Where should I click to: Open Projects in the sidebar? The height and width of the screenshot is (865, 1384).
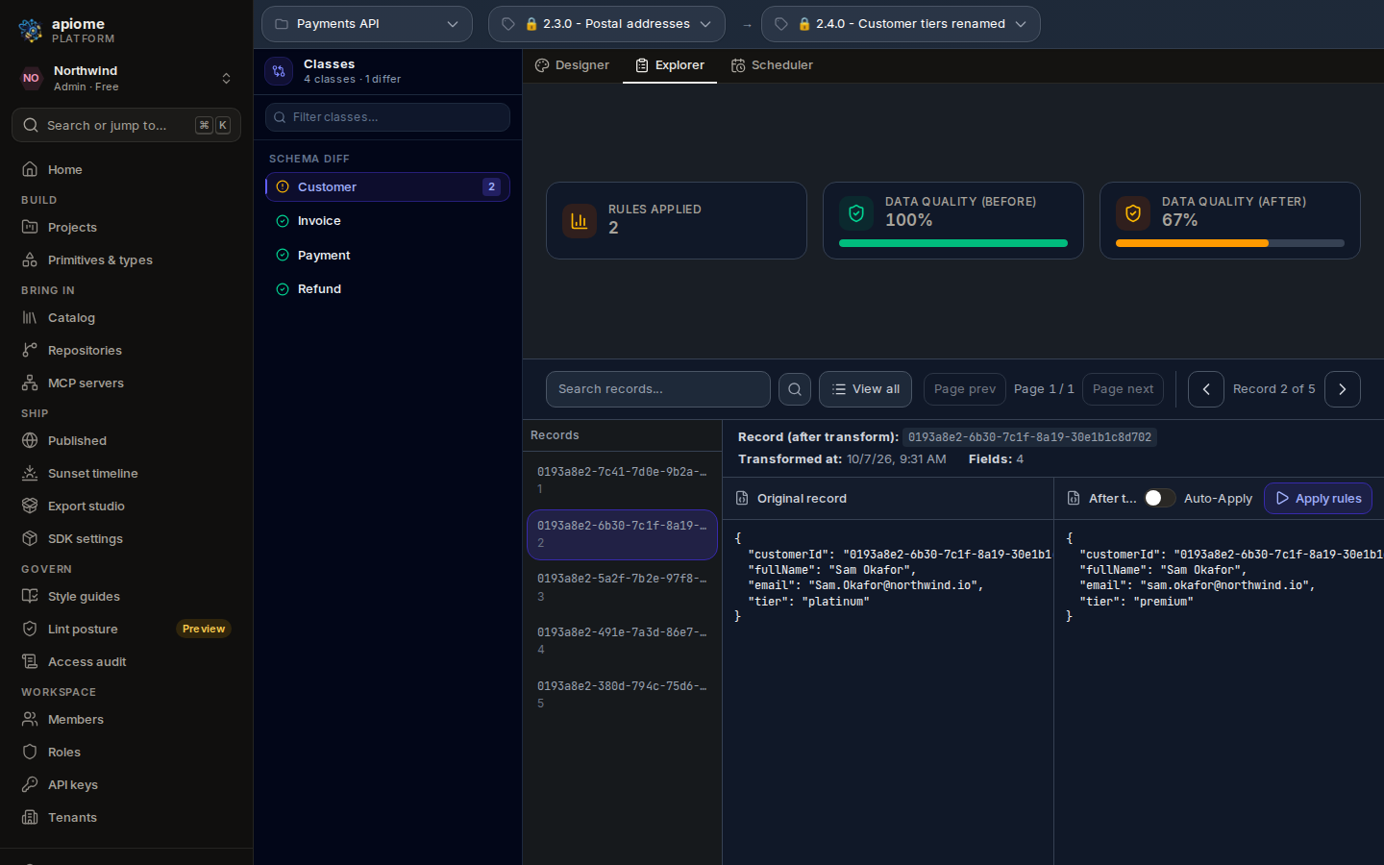coord(126,227)
